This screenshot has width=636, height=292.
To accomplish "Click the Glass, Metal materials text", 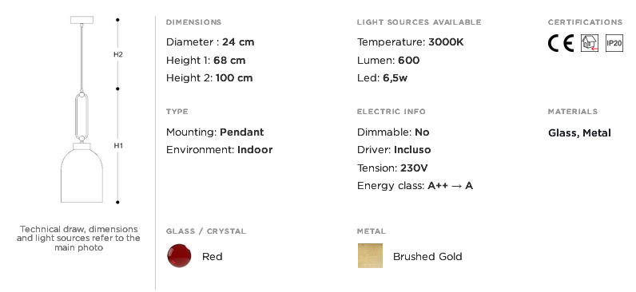I will coord(579,133).
